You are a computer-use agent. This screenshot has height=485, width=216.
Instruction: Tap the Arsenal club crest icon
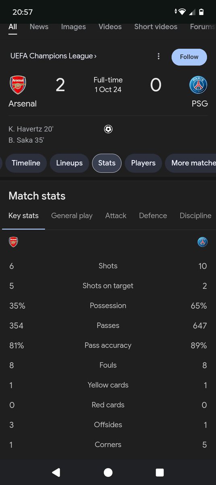[18, 85]
